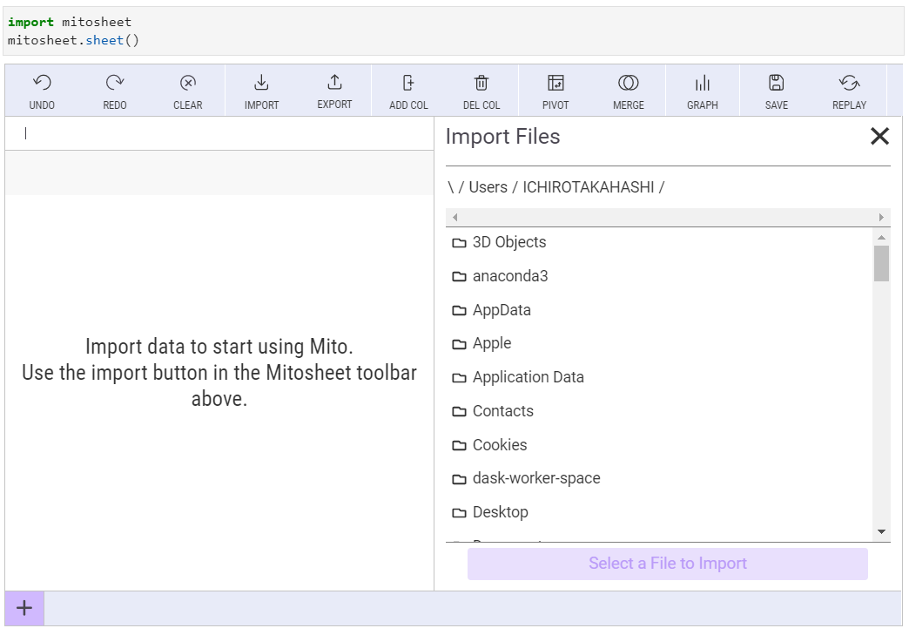Viewport: 909px width, 635px height.
Task: Click the Redo arrow icon
Action: (114, 83)
